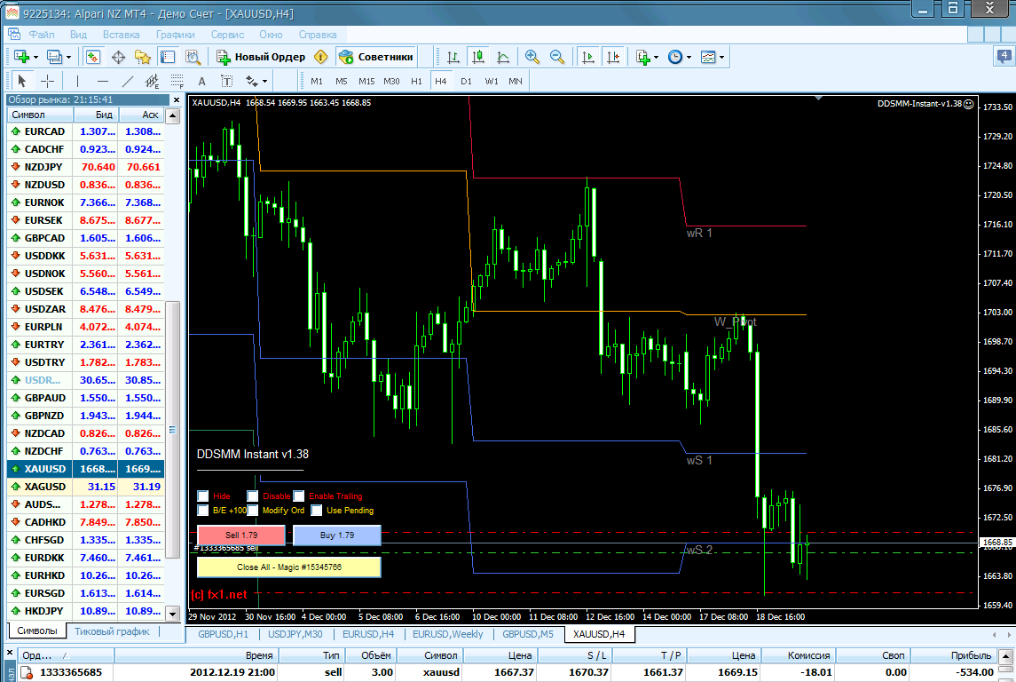Click the Templates icon

708,57
